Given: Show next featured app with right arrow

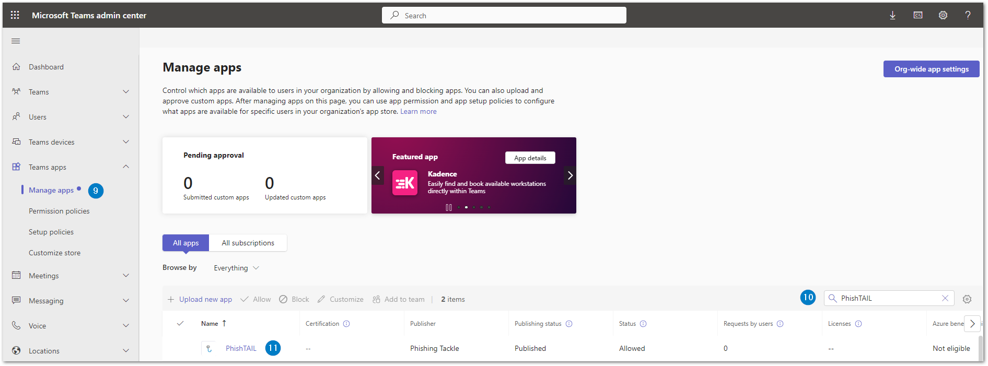Looking at the screenshot, I should tap(570, 175).
